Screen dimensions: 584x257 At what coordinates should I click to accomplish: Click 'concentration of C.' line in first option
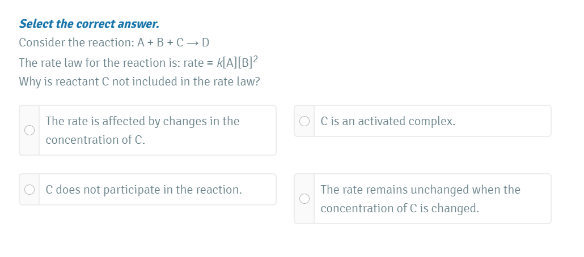tap(95, 140)
